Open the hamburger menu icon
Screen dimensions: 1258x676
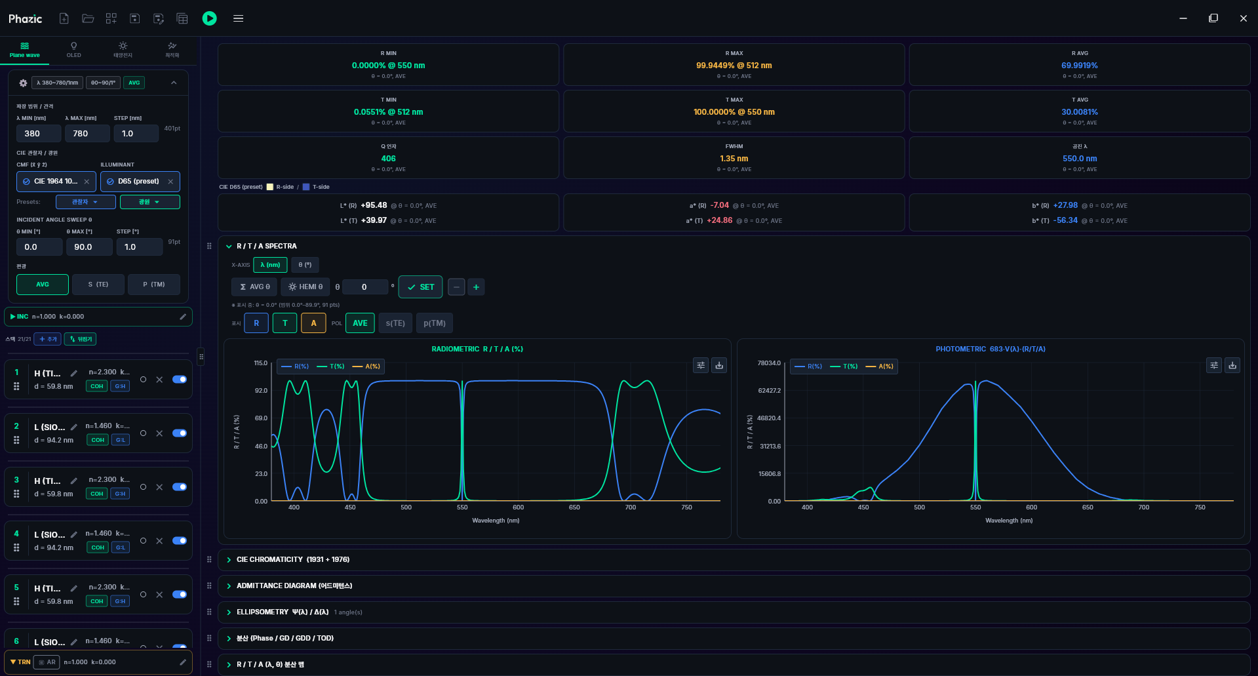click(x=239, y=18)
